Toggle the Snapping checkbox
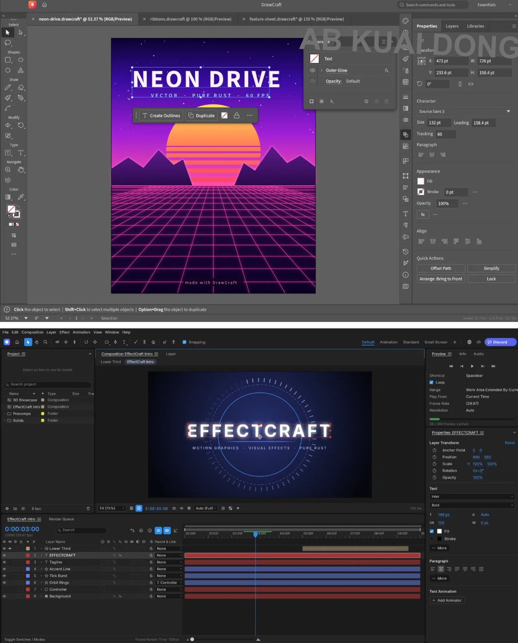Screen dimensions: 518x643 [x=184, y=342]
